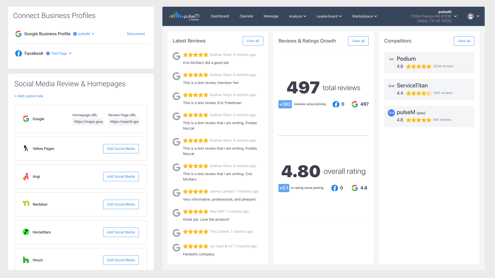Open the Operate menu item
This screenshot has height=278, width=495.
click(x=246, y=16)
